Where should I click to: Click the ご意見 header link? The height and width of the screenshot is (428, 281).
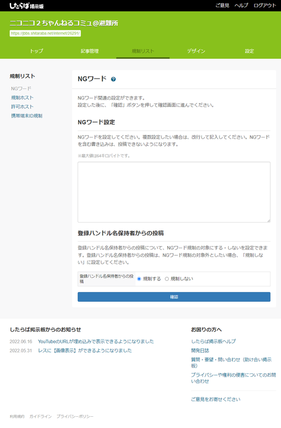click(222, 5)
